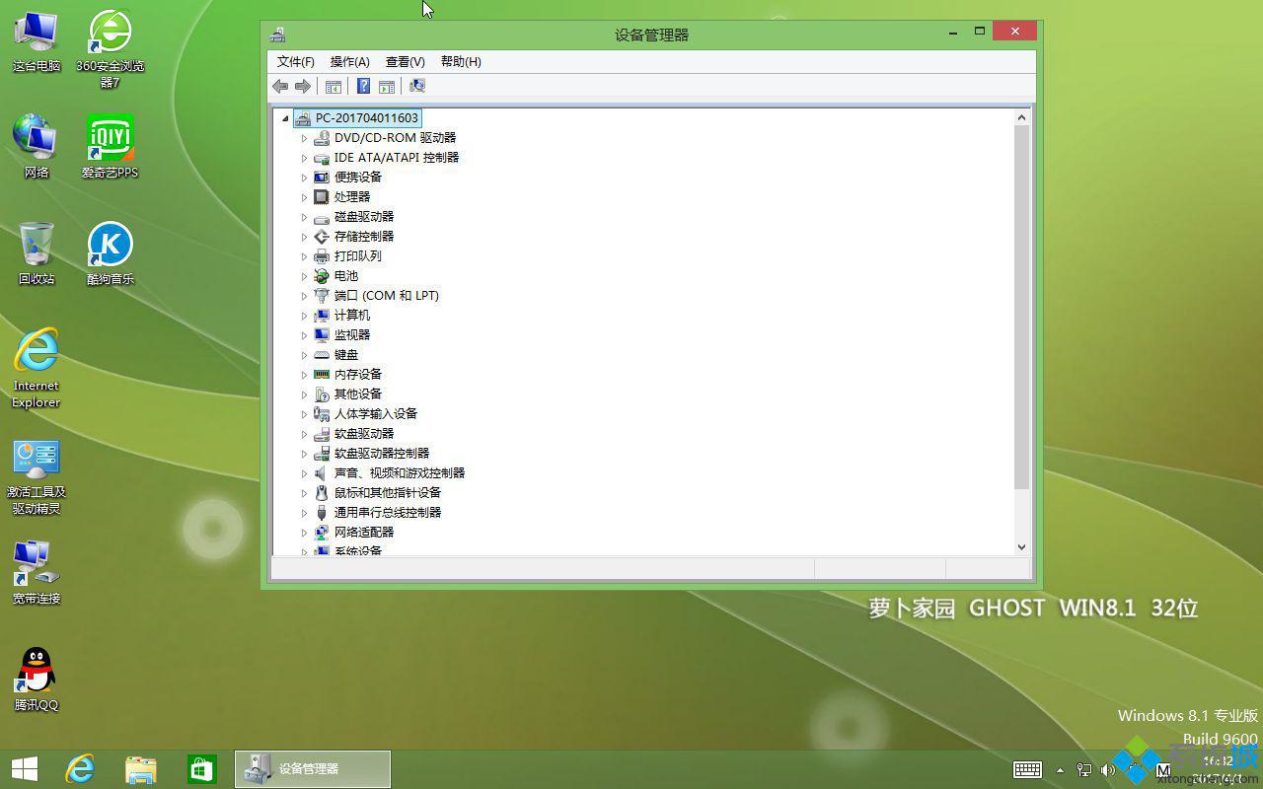Screen dimensions: 1263x789
Task: Select the 处理器 processor icon
Action: (322, 197)
